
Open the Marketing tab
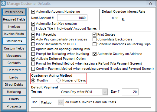pyautogui.click(x=14, y=92)
